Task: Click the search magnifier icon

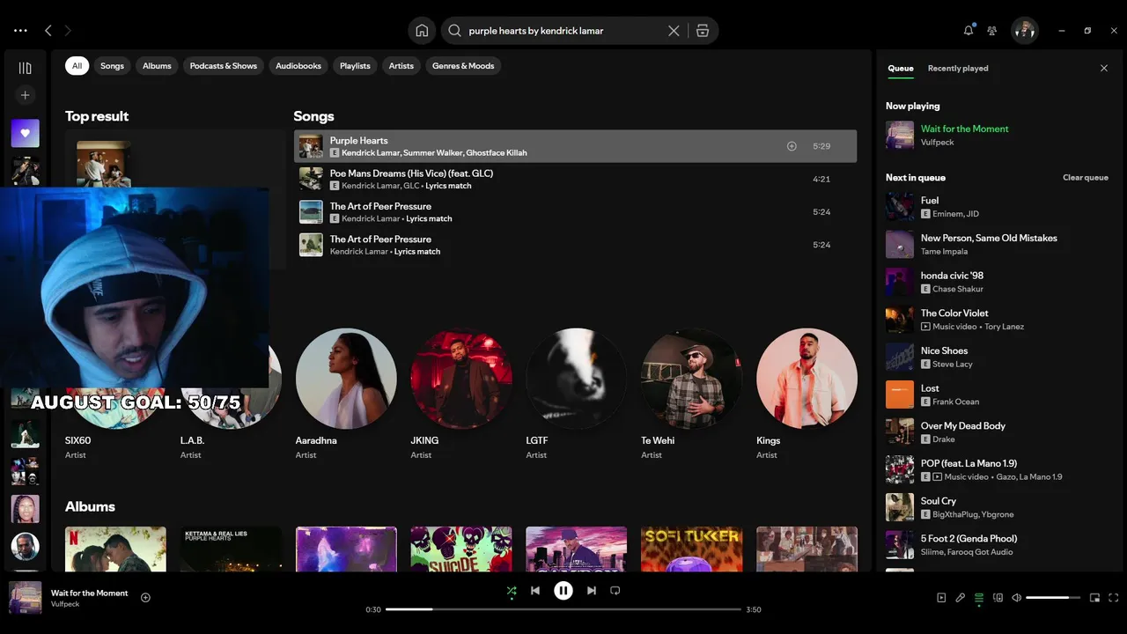Action: [x=454, y=30]
